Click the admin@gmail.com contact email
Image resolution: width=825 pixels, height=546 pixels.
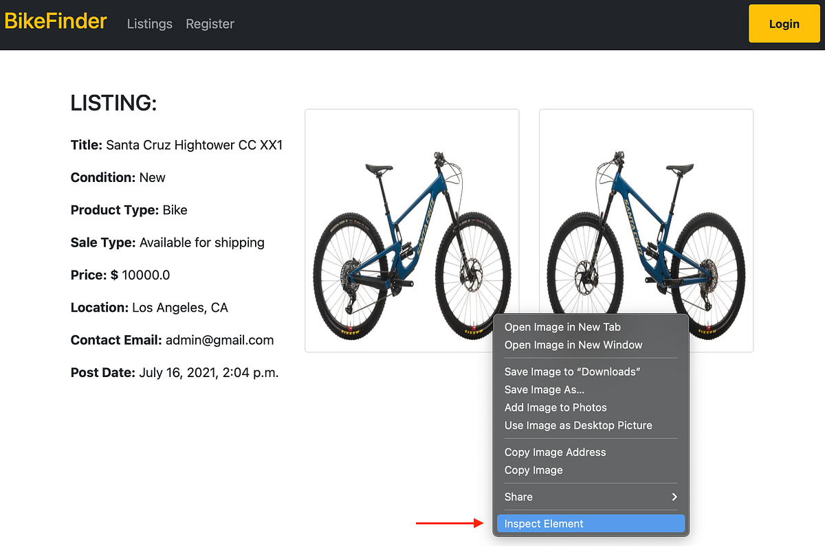tap(219, 340)
